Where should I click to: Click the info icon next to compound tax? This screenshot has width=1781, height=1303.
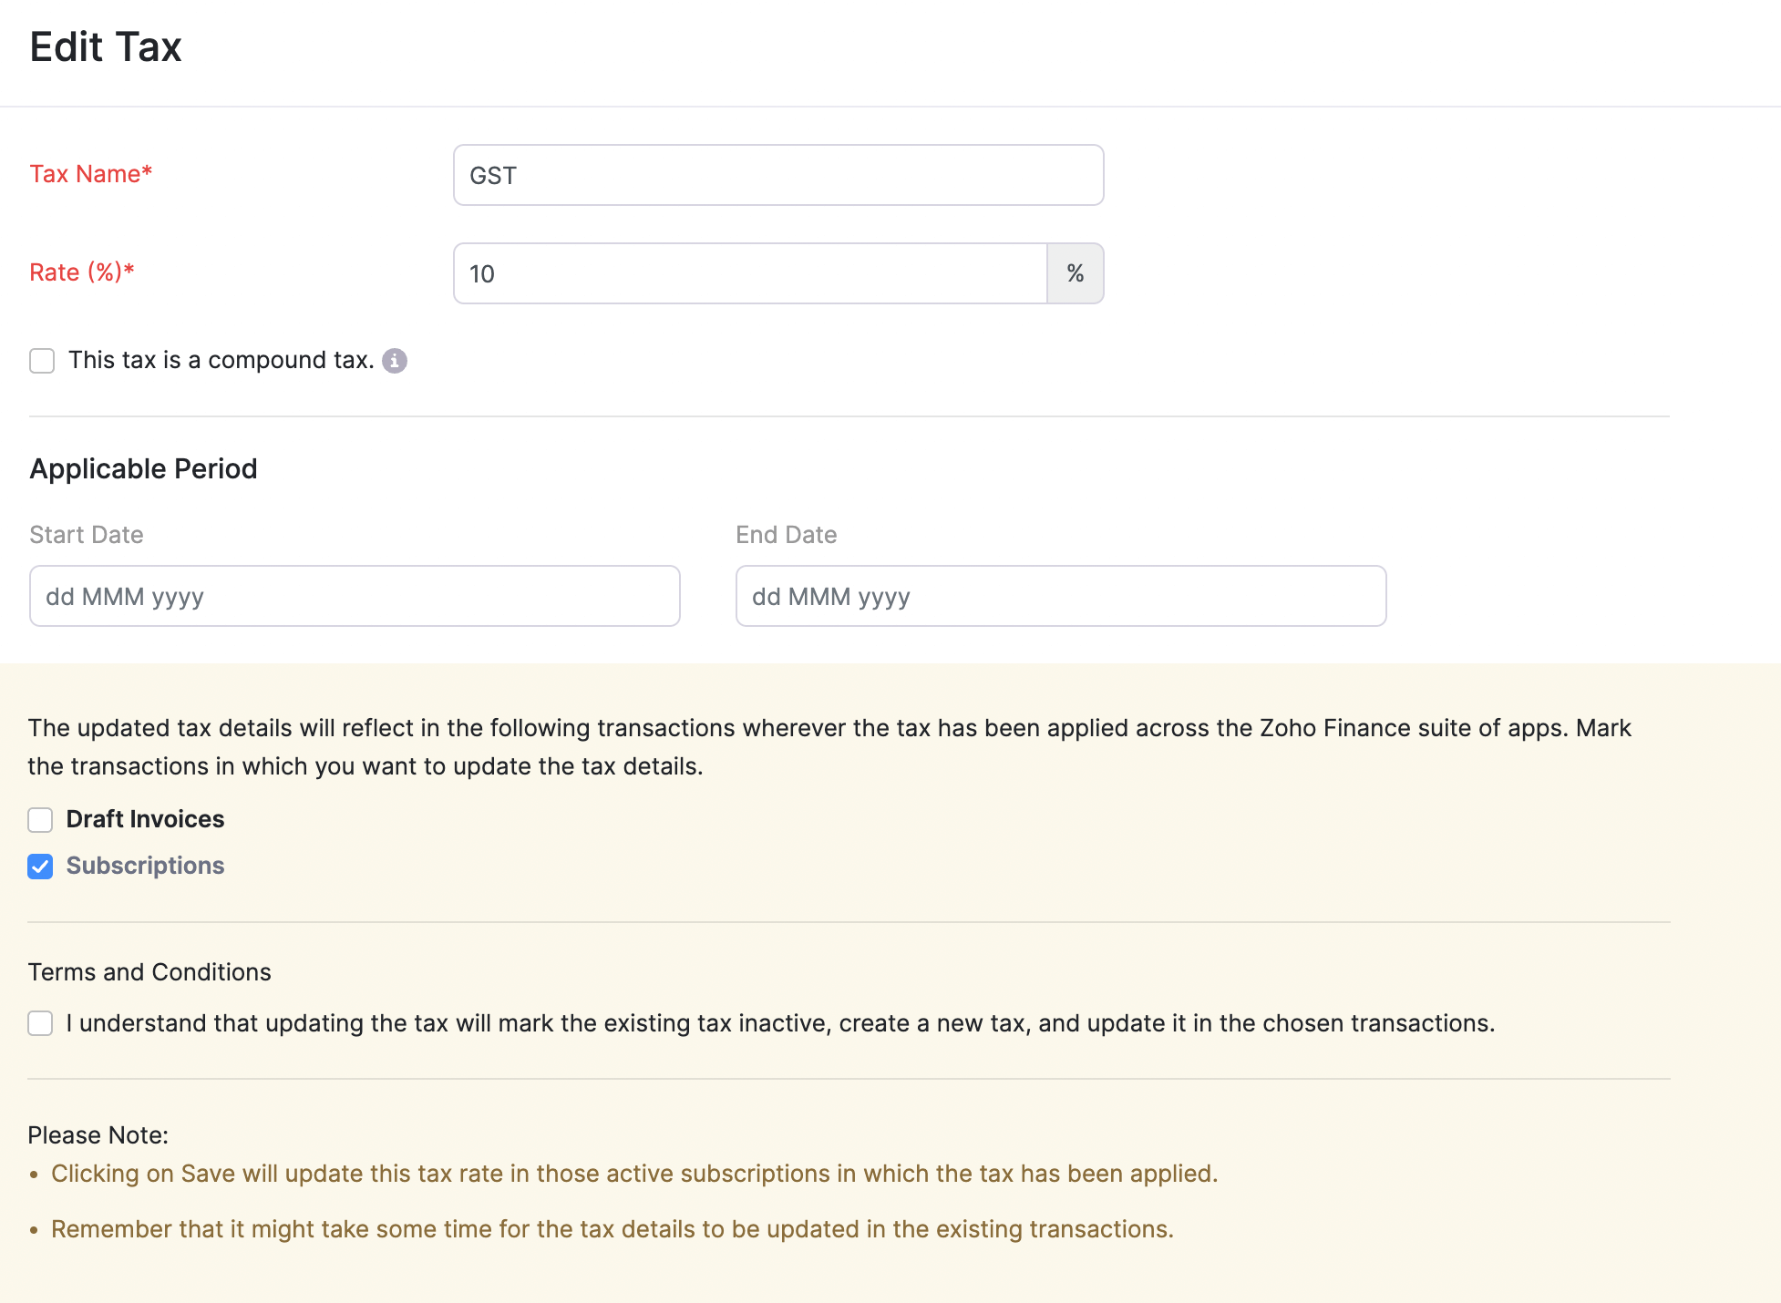coord(394,361)
